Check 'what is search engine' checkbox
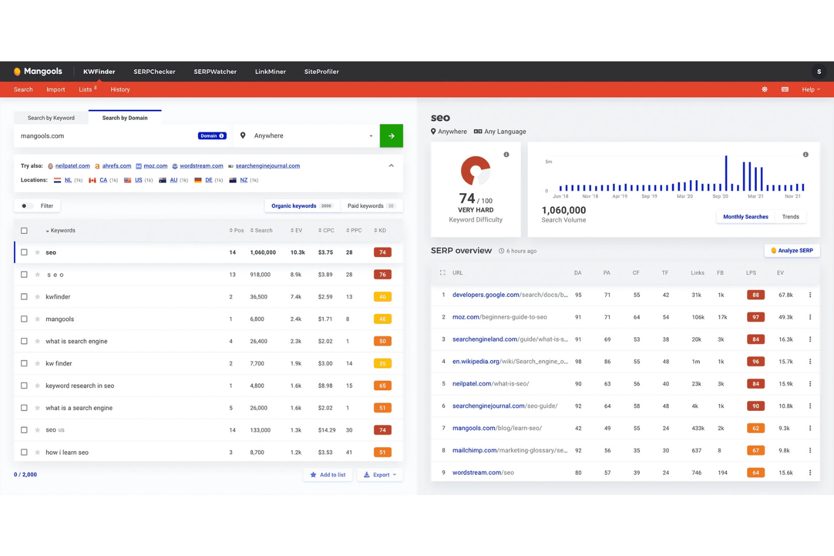Viewport: 834px width, 556px height. click(x=24, y=341)
